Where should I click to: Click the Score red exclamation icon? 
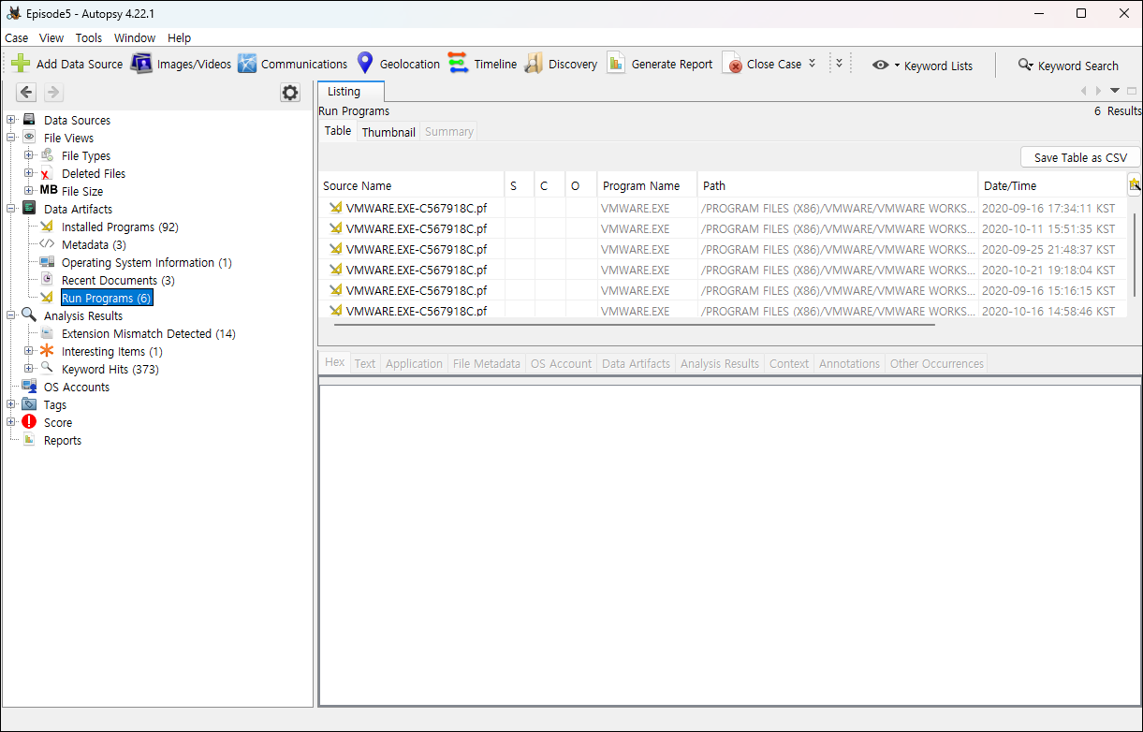pos(29,422)
